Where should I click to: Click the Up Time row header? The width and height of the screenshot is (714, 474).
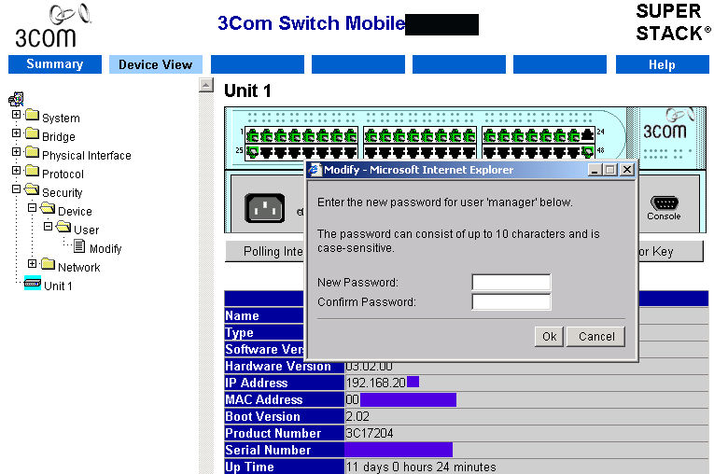[285, 467]
